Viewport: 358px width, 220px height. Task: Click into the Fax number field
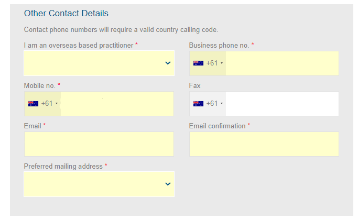point(282,104)
